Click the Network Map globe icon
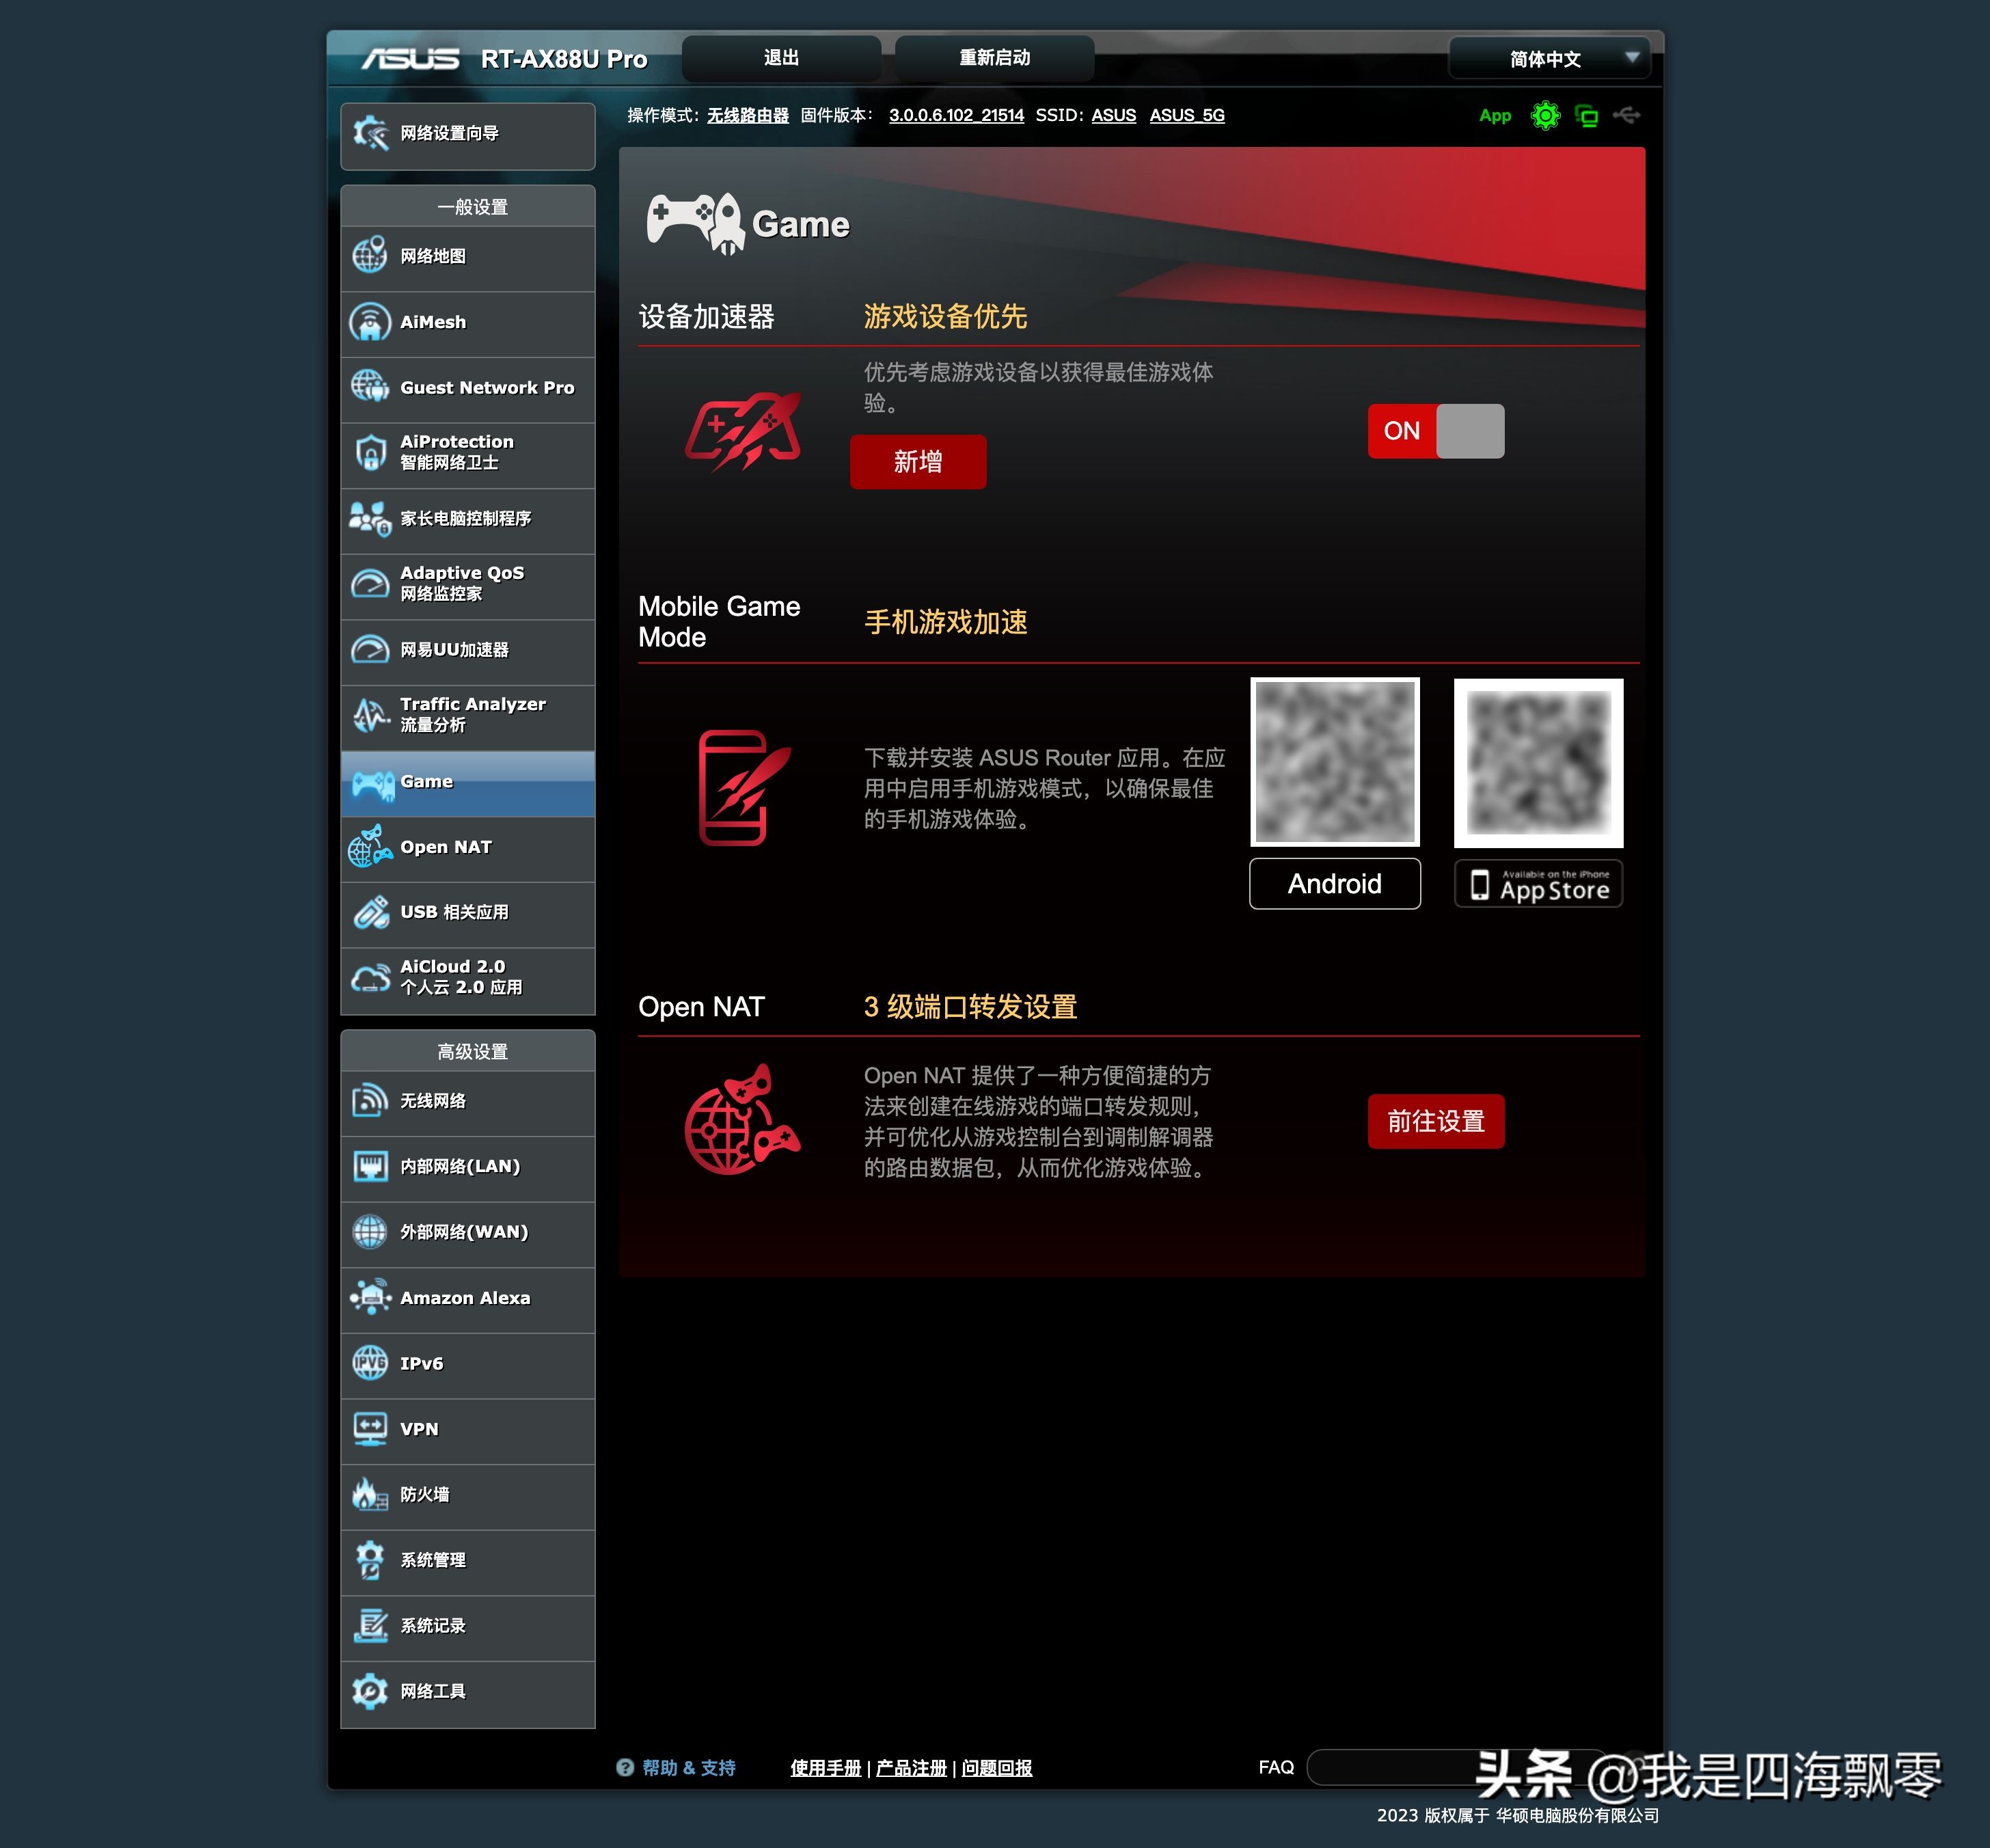The height and width of the screenshot is (1848, 1990). [370, 255]
